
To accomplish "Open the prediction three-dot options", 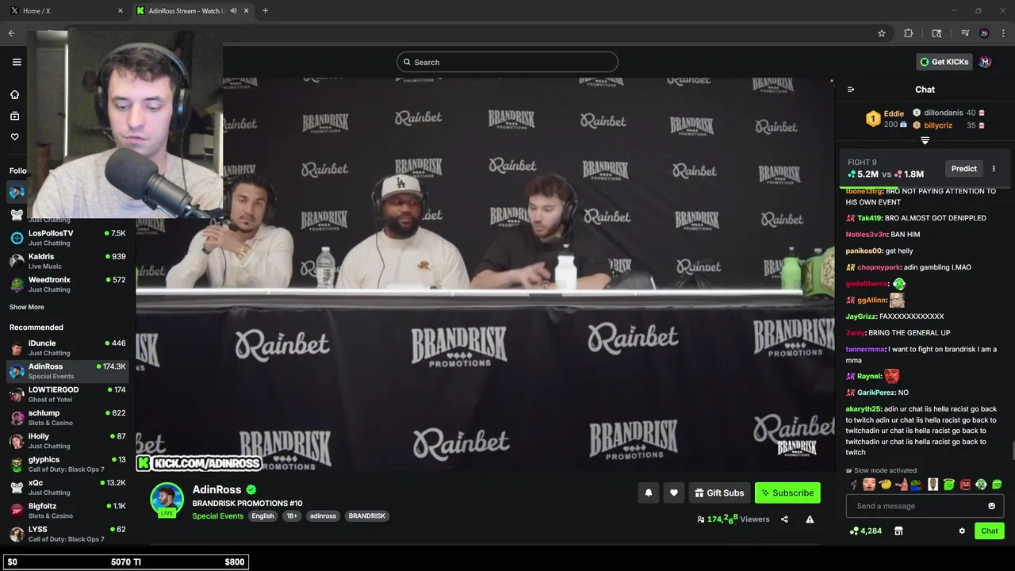I will 994,168.
